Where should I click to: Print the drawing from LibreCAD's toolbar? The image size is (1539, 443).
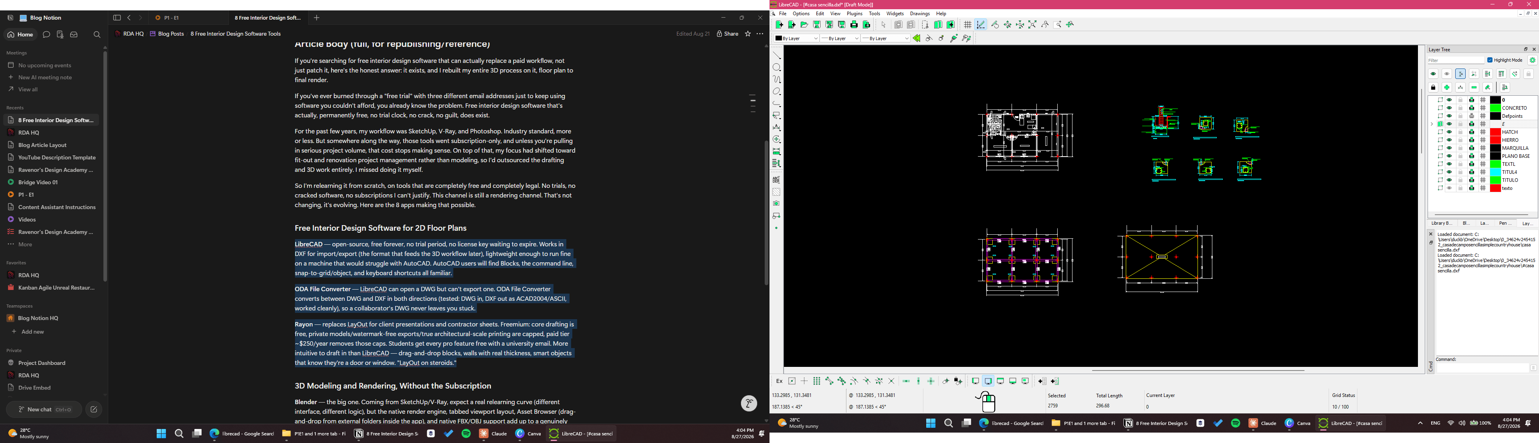854,24
